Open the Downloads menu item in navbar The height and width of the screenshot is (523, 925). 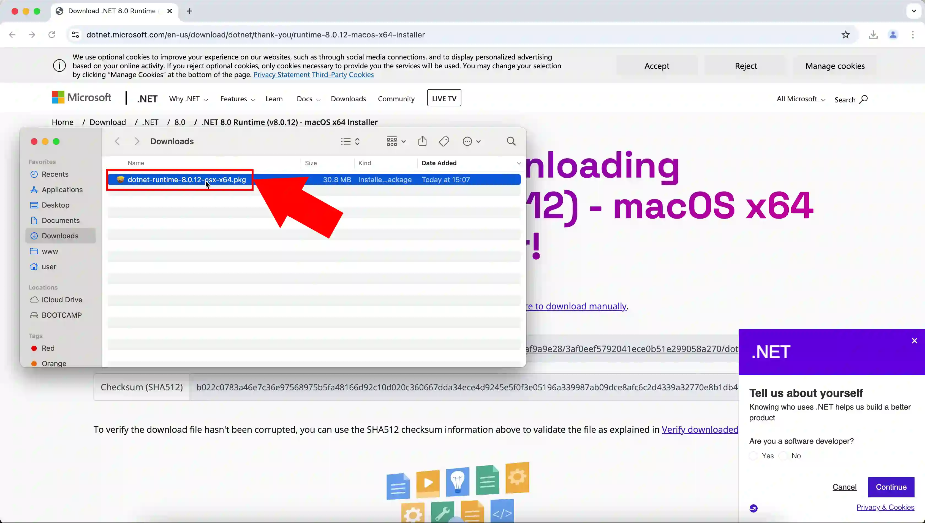click(348, 99)
